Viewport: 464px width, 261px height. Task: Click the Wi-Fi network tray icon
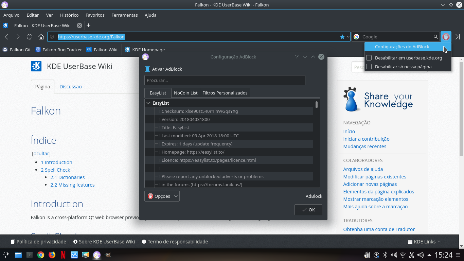click(403, 255)
